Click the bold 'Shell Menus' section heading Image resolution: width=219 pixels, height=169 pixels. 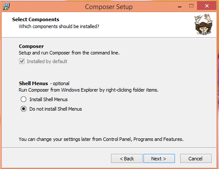click(x=33, y=83)
